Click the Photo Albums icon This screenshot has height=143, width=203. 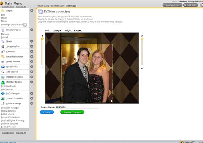3,62
